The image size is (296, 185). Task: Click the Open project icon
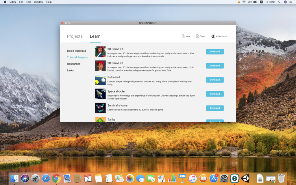[x=197, y=36]
